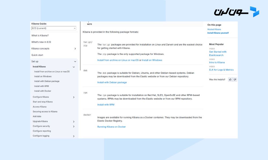The width and height of the screenshot is (268, 160).
Task: Click the thumbs up helpful icon
Action: [230, 79]
